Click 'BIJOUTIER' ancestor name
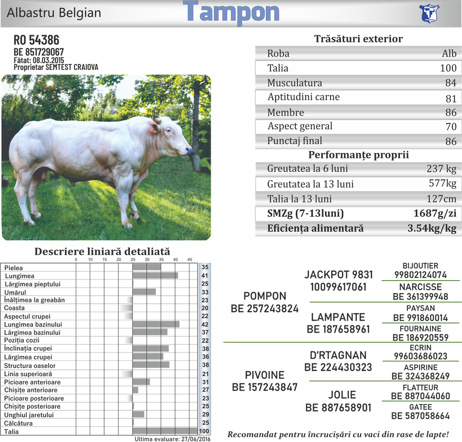The image size is (462, 442). [420, 266]
